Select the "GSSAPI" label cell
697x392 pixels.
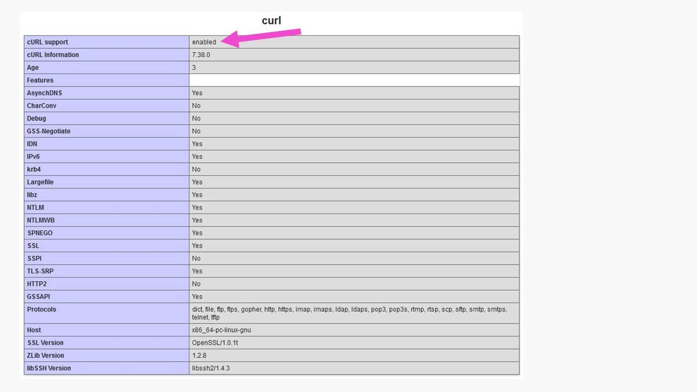[x=107, y=296]
